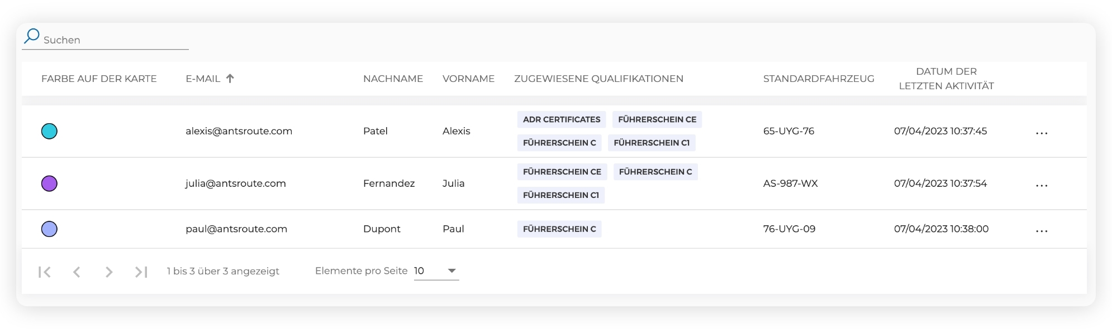Click the search magnifier icon

(32, 37)
